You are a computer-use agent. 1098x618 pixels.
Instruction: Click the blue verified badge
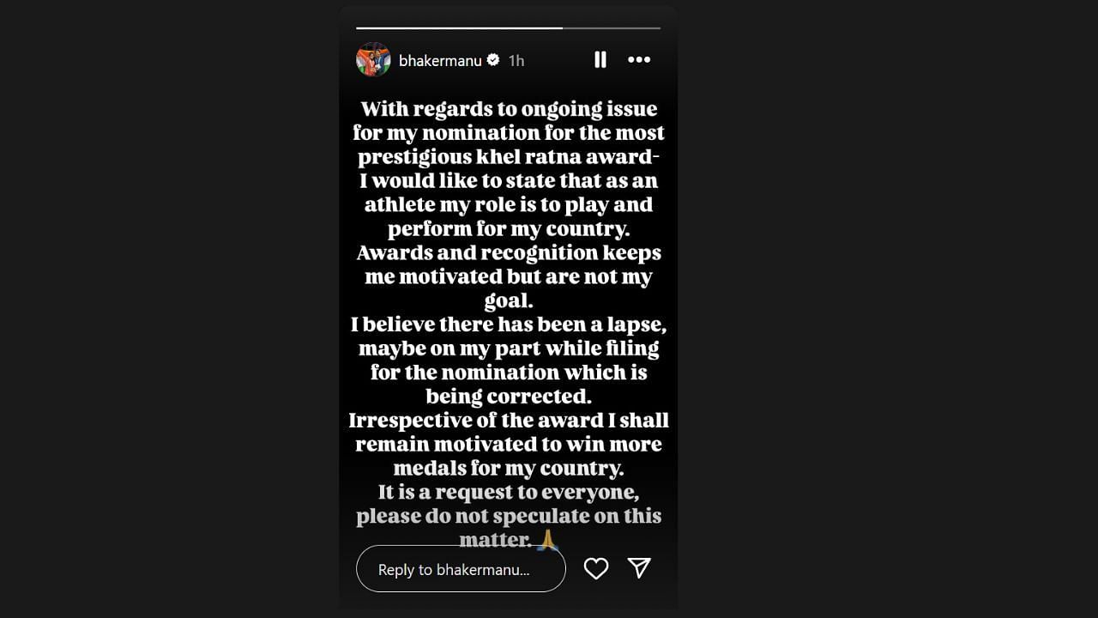coord(493,60)
